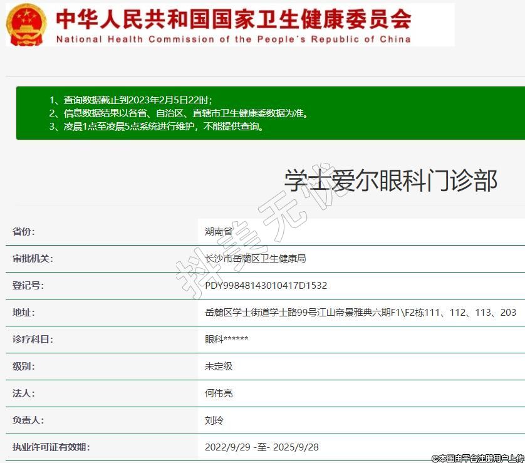Image resolution: width=525 pixels, height=463 pixels.
Task: Click the 省份 row label
Action: click(24, 232)
